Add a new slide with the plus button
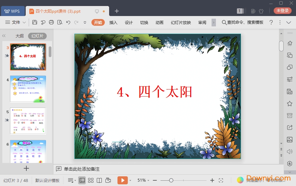Viewport: 296px width, 186px height. tap(26, 168)
